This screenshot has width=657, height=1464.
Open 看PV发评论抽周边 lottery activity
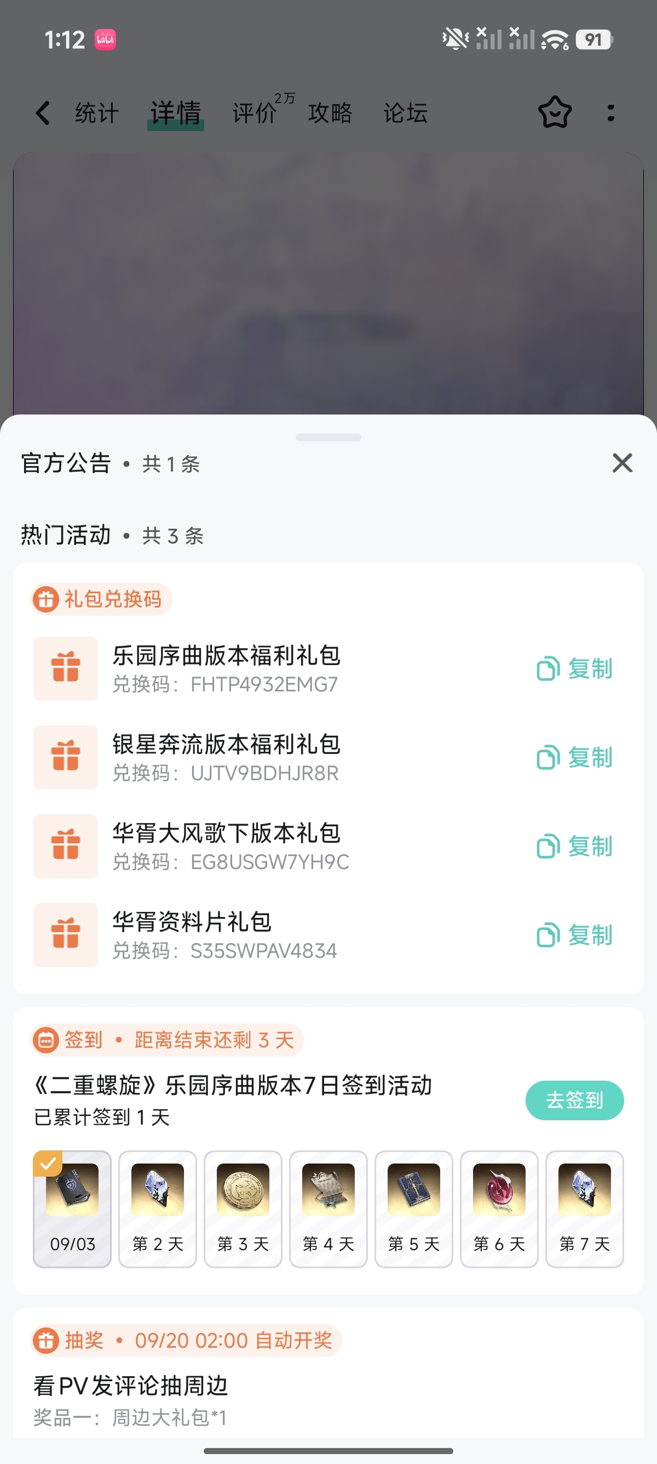(x=130, y=1386)
